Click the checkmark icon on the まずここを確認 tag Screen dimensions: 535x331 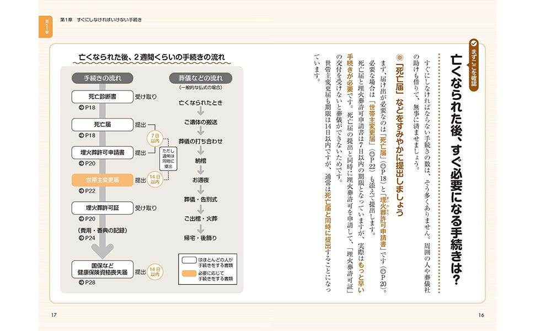[x=474, y=44]
